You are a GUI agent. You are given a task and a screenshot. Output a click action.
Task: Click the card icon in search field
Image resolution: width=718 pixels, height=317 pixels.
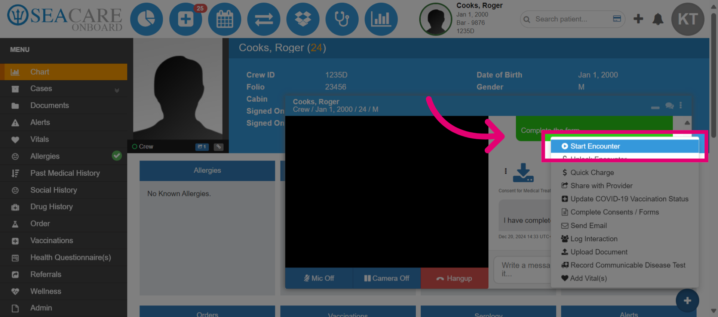tap(617, 19)
